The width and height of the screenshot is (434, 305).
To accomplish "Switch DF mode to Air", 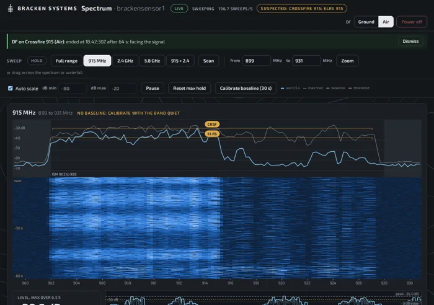I will point(386,22).
